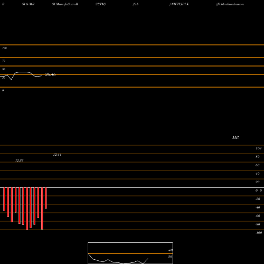
Task: Click the value label 12.33
Action: pos(20,161)
